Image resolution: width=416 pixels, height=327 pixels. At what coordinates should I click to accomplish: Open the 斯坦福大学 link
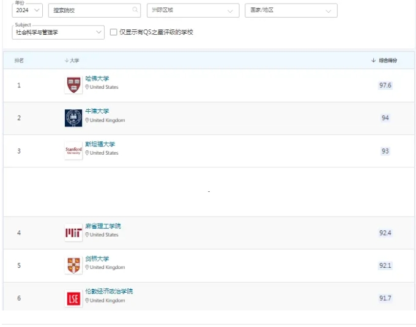click(100, 144)
